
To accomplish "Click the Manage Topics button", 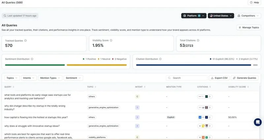I will click(249, 27).
